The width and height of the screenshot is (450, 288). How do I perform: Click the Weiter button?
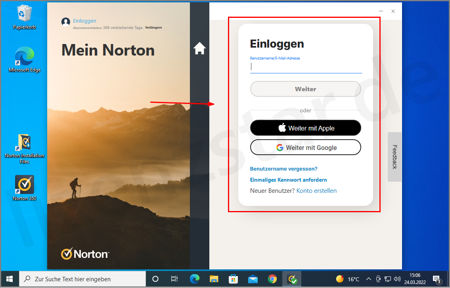click(x=305, y=88)
